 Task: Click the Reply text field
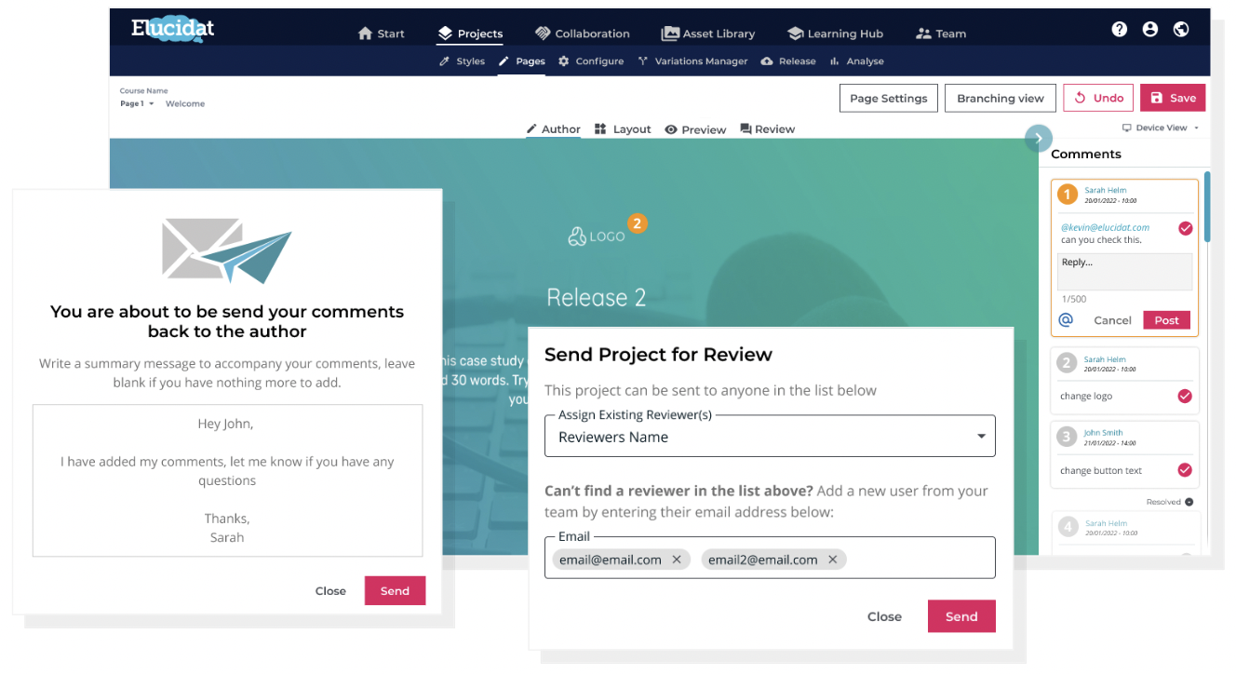tap(1126, 272)
